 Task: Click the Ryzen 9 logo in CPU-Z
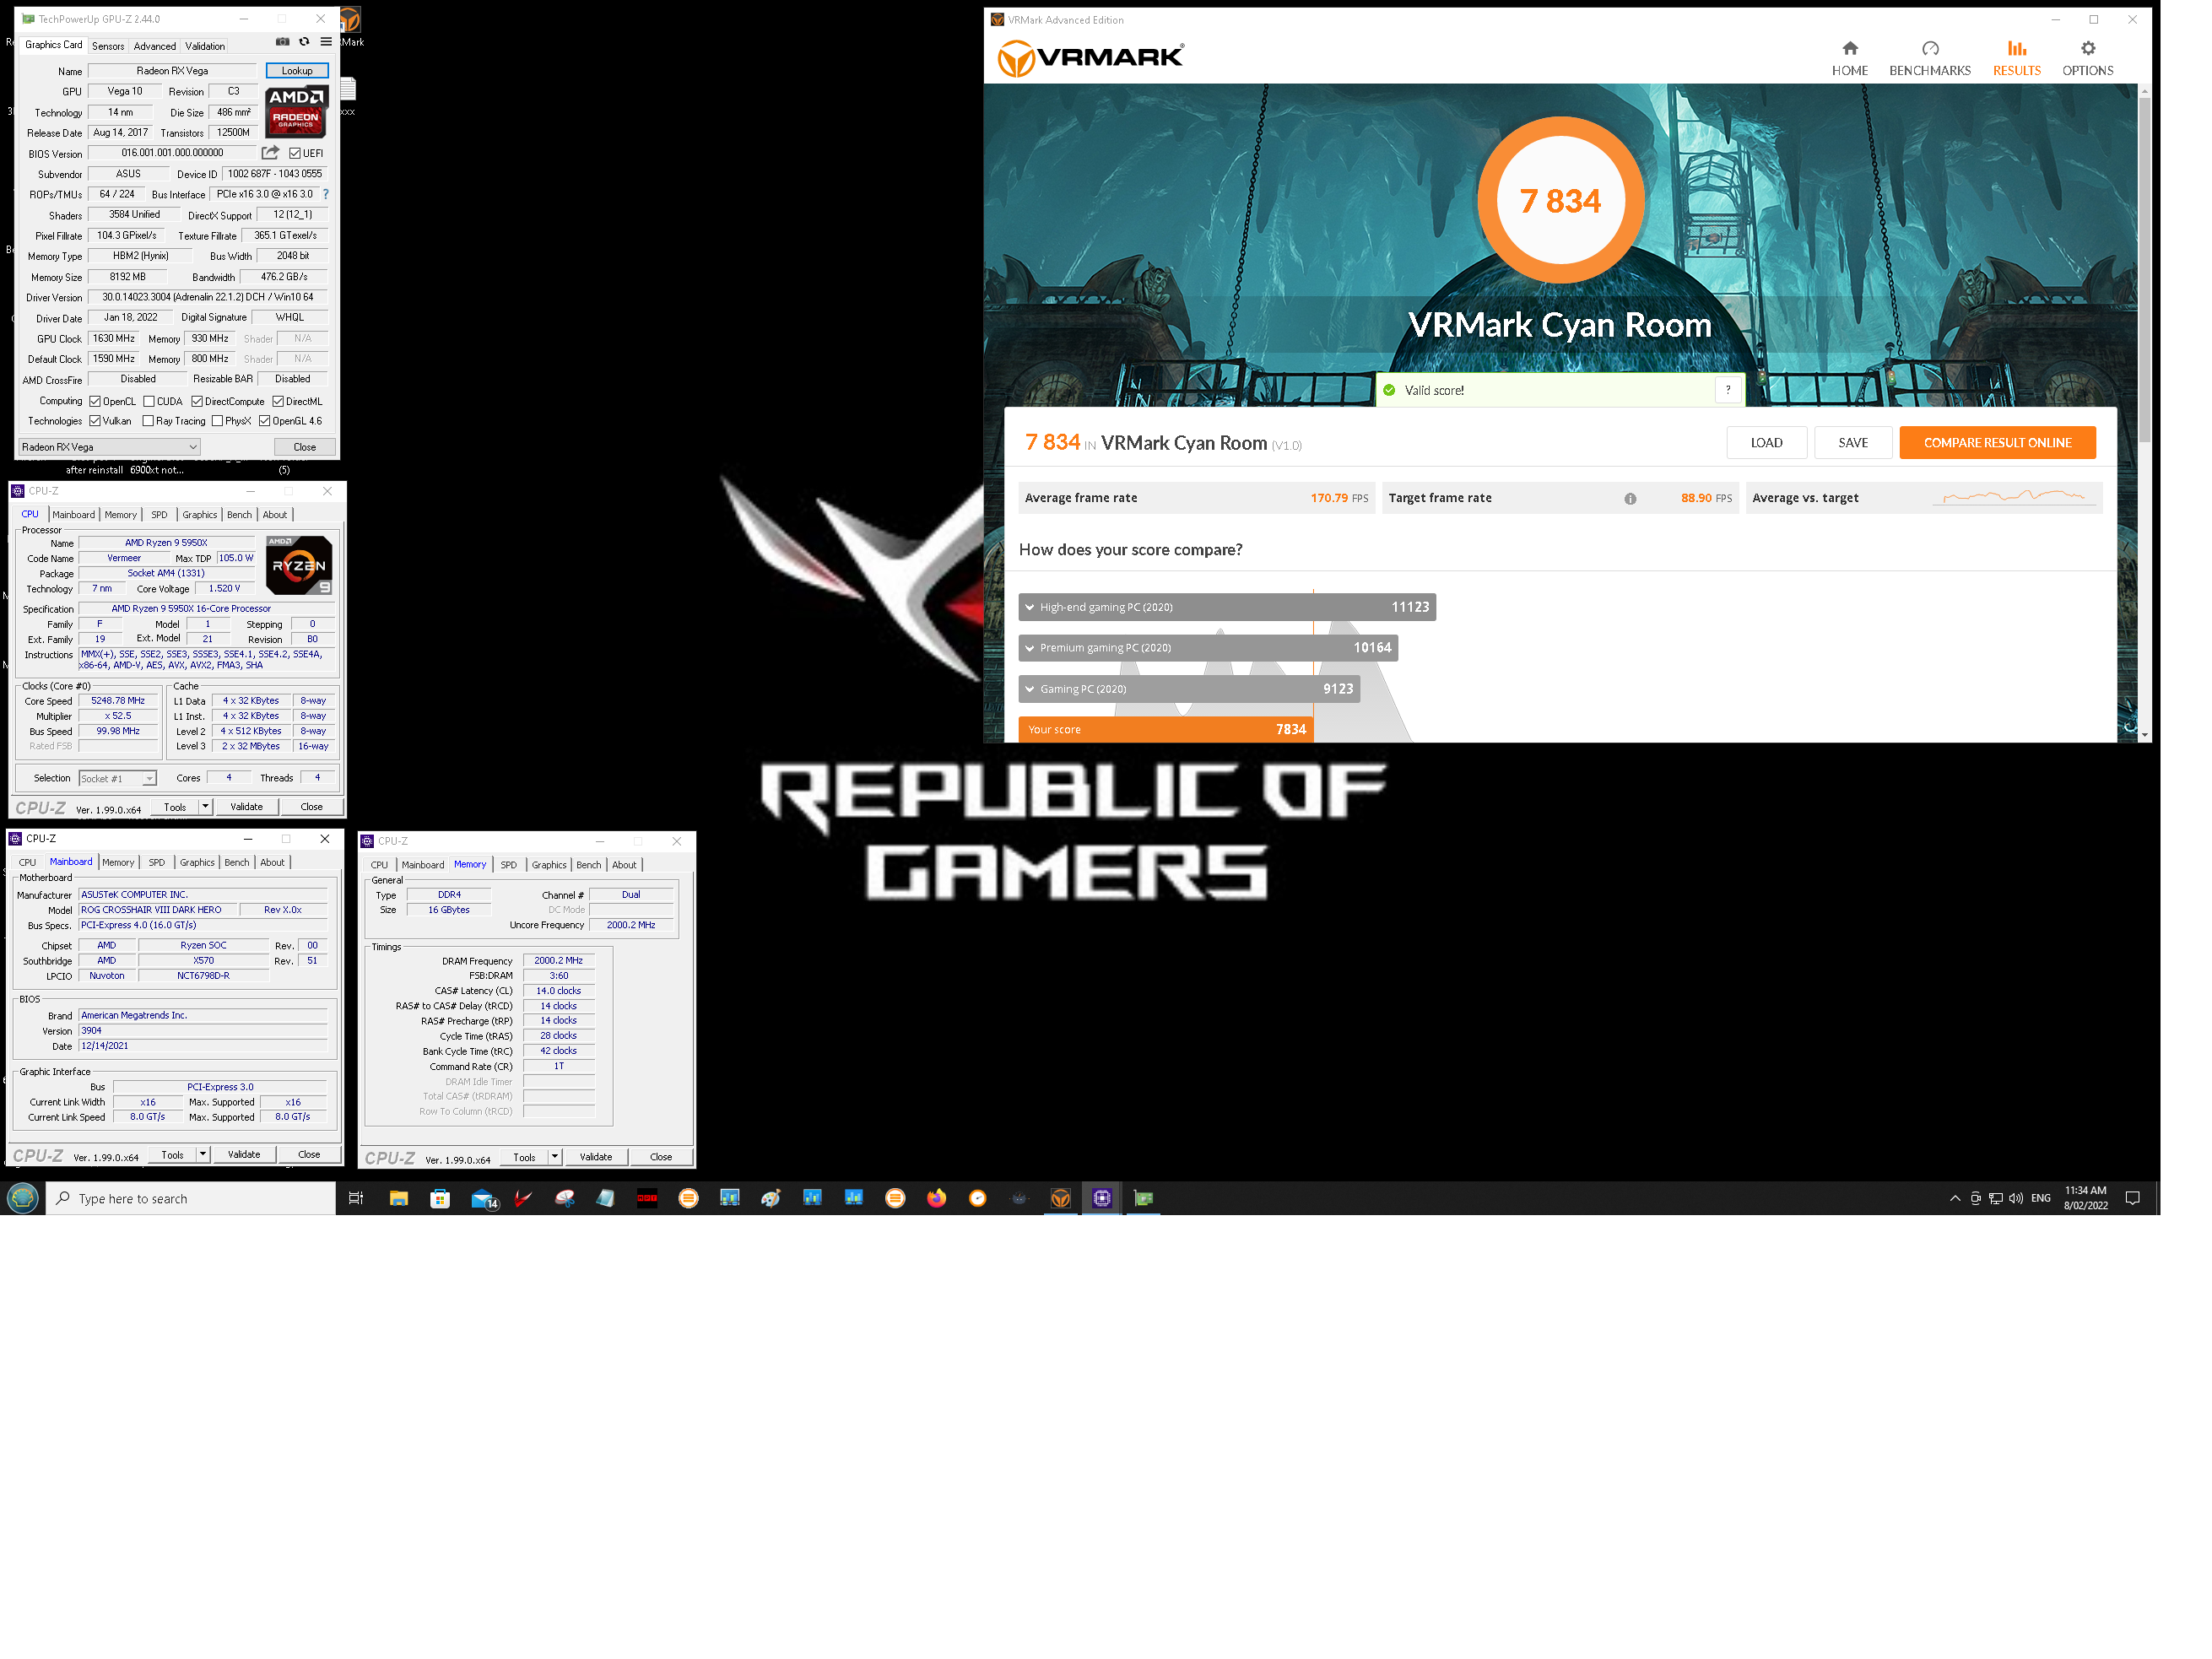coord(299,566)
